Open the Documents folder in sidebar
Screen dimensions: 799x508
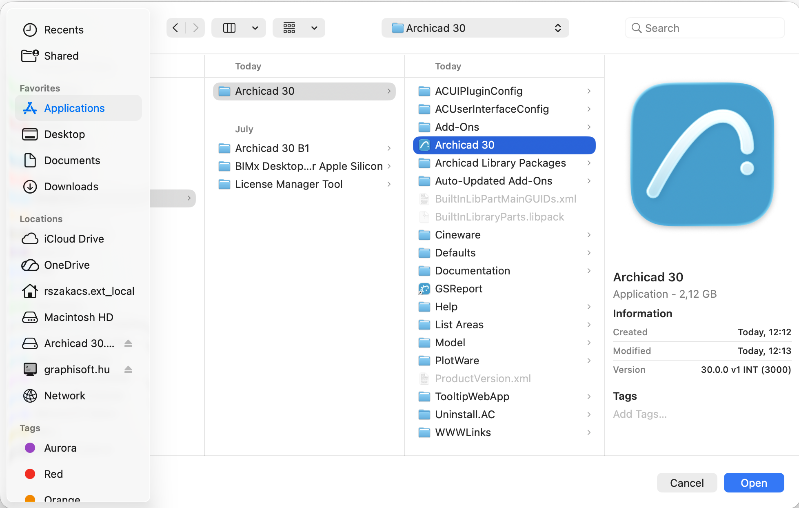pyautogui.click(x=78, y=160)
